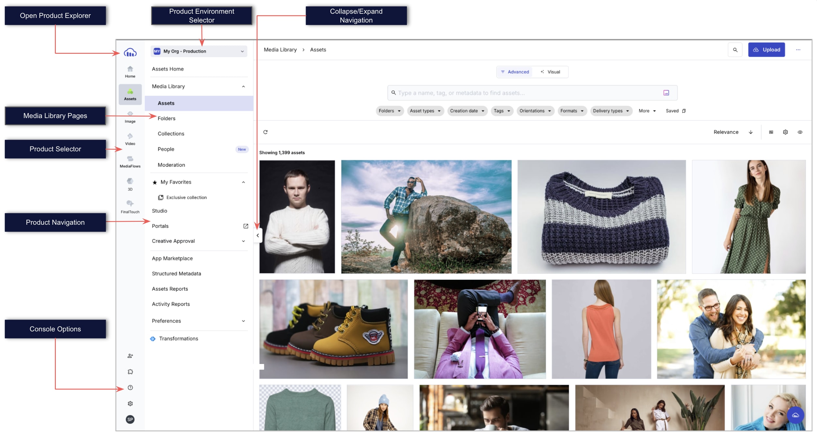Click the Upload button

click(x=766, y=50)
